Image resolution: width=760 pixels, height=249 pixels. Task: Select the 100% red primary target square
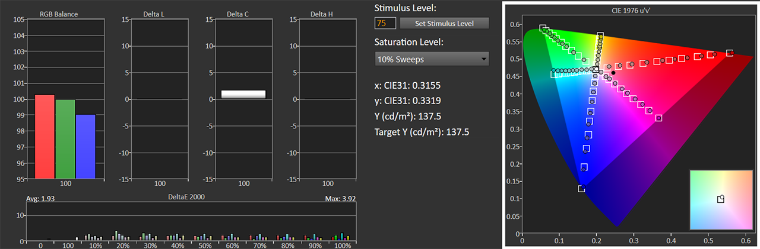click(x=730, y=53)
